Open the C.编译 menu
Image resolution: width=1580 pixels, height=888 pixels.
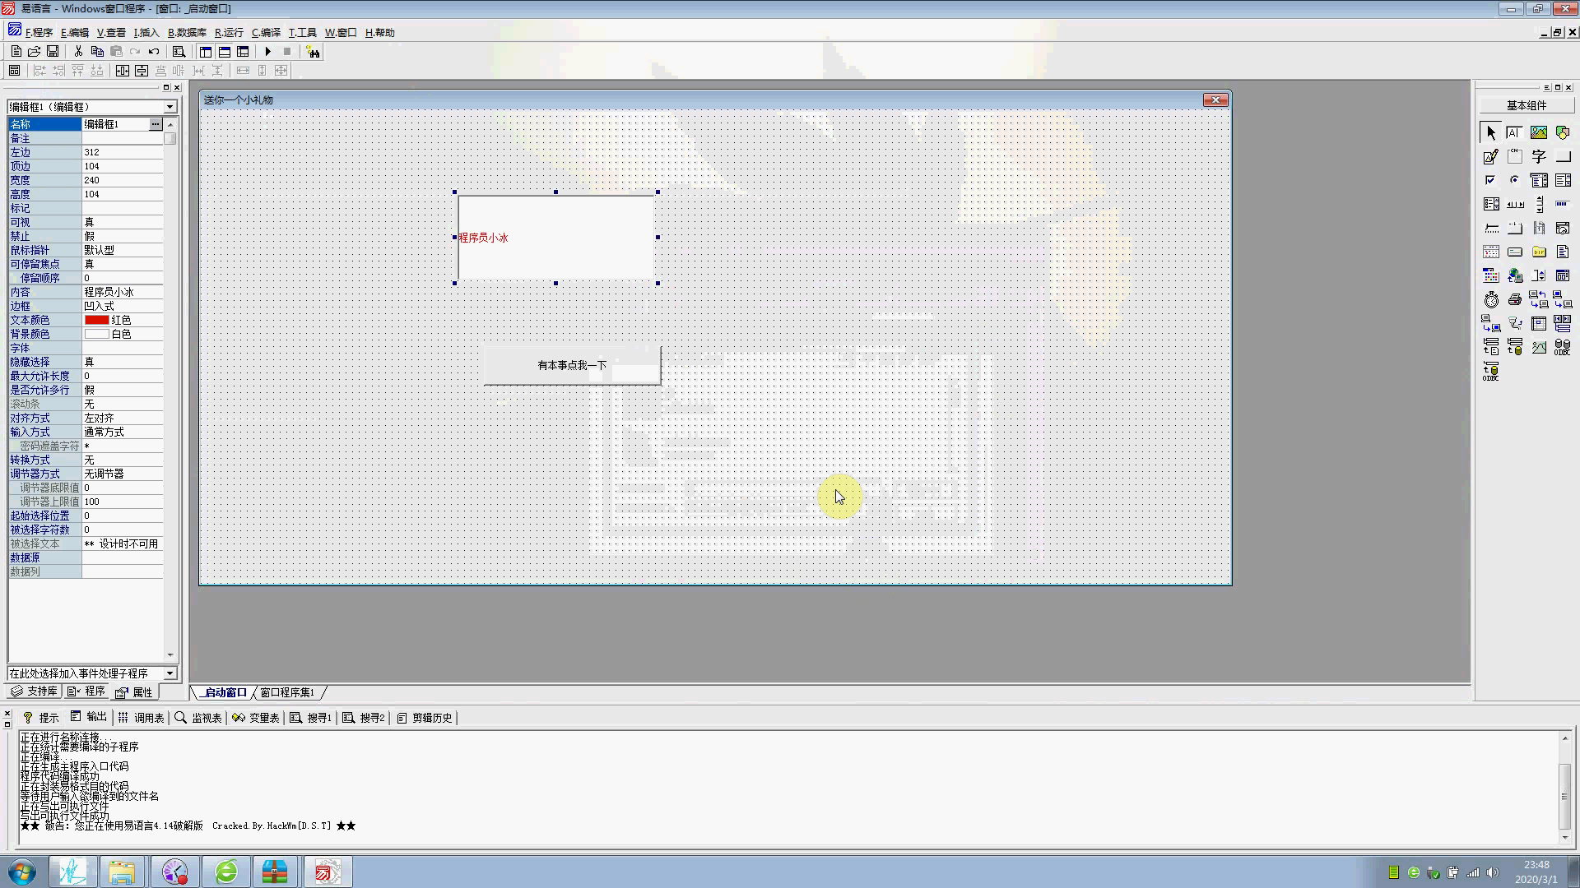tap(266, 33)
